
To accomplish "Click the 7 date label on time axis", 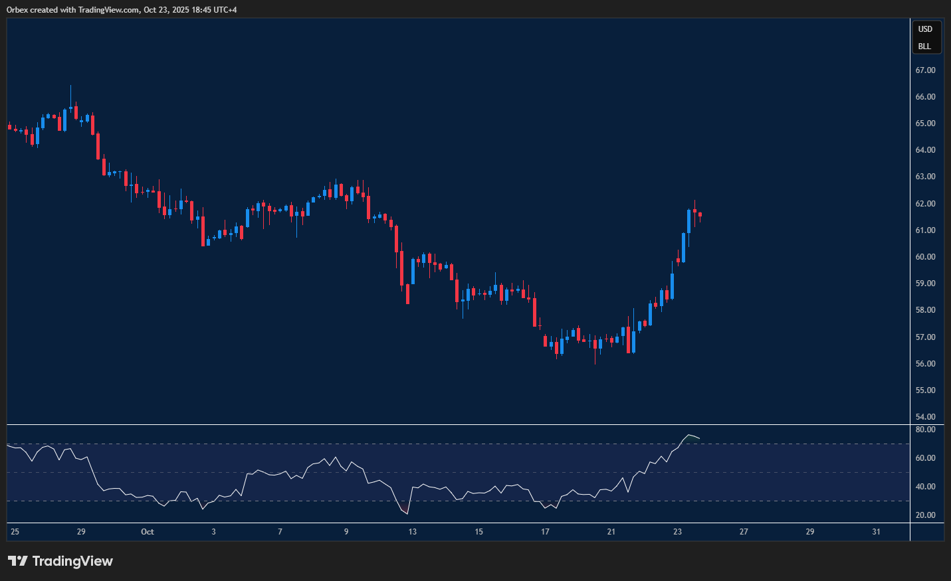I will tap(280, 532).
